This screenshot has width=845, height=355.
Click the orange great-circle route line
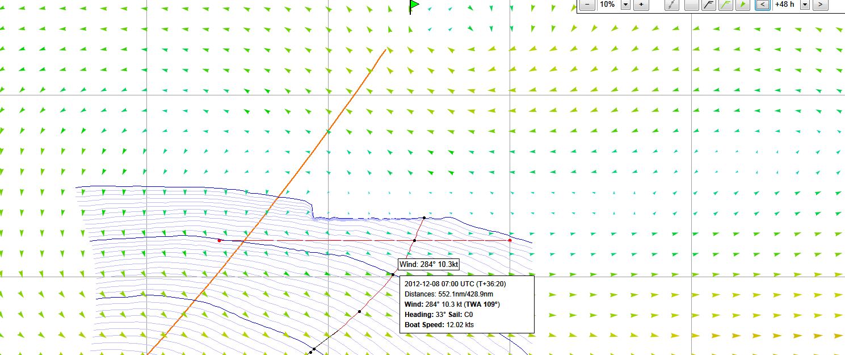click(327, 133)
